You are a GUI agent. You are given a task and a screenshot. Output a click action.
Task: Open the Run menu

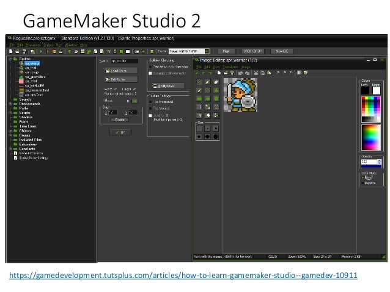59,45
